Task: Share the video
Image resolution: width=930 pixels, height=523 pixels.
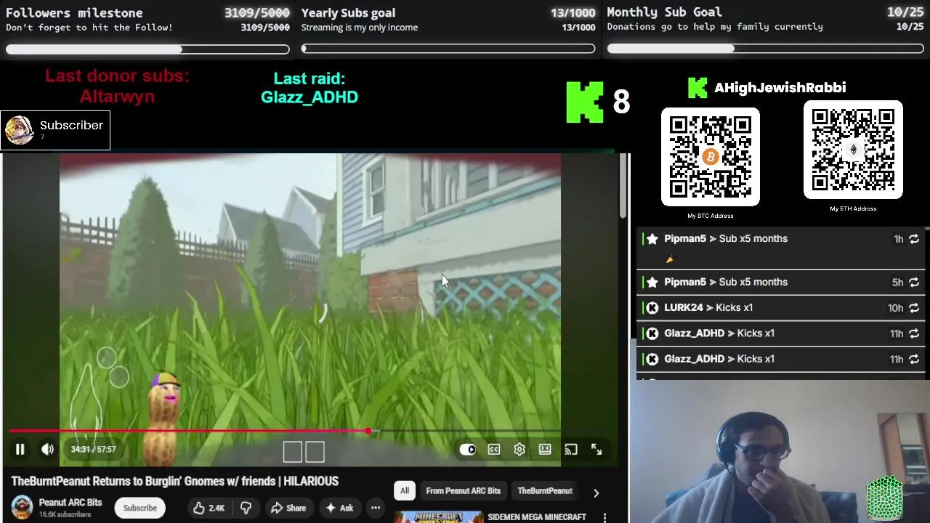Action: pos(288,508)
